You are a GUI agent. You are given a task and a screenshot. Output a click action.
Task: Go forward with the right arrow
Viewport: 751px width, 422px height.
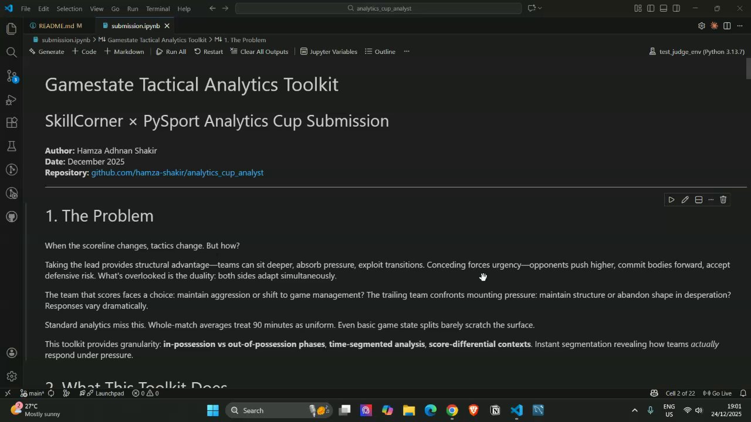(225, 8)
